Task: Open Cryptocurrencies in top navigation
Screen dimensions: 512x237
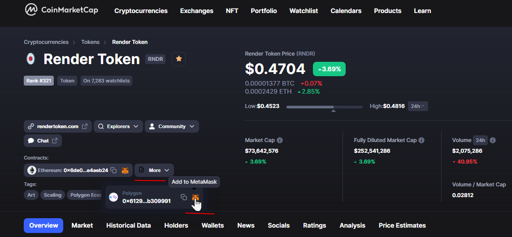Action: [x=141, y=11]
